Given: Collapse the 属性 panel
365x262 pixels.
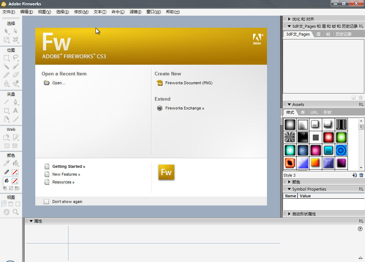Looking at the screenshot, I should coord(31,221).
